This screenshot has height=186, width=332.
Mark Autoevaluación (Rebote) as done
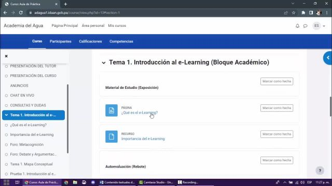pyautogui.click(x=276, y=160)
